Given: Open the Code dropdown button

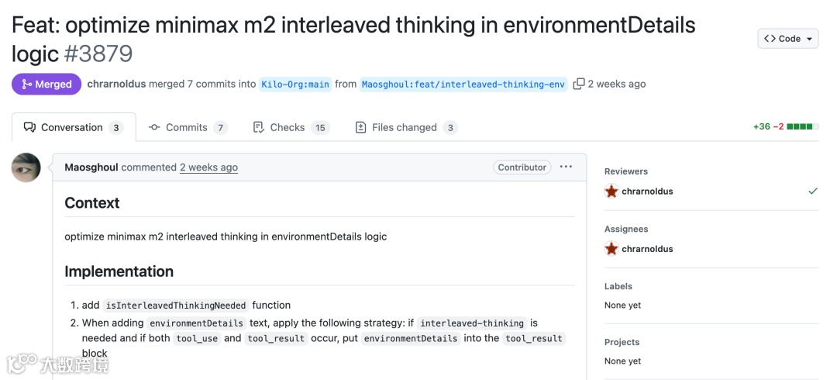Looking at the screenshot, I should [x=787, y=39].
